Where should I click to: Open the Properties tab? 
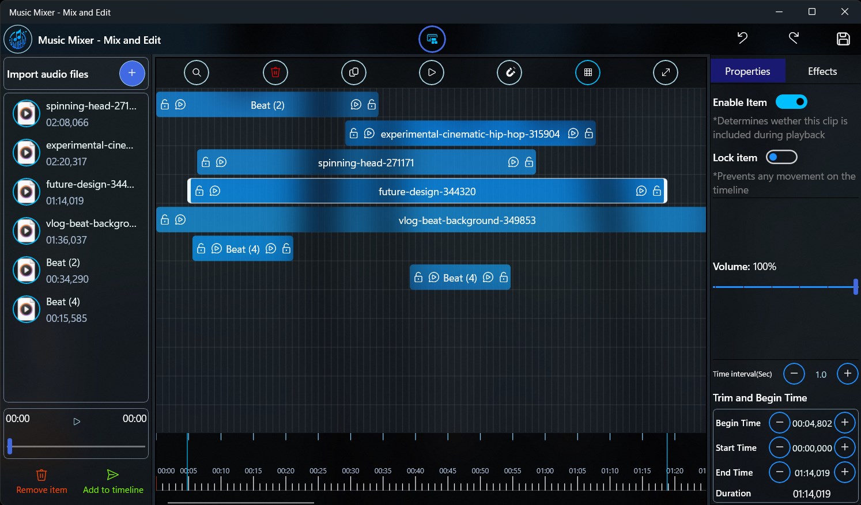(x=747, y=71)
